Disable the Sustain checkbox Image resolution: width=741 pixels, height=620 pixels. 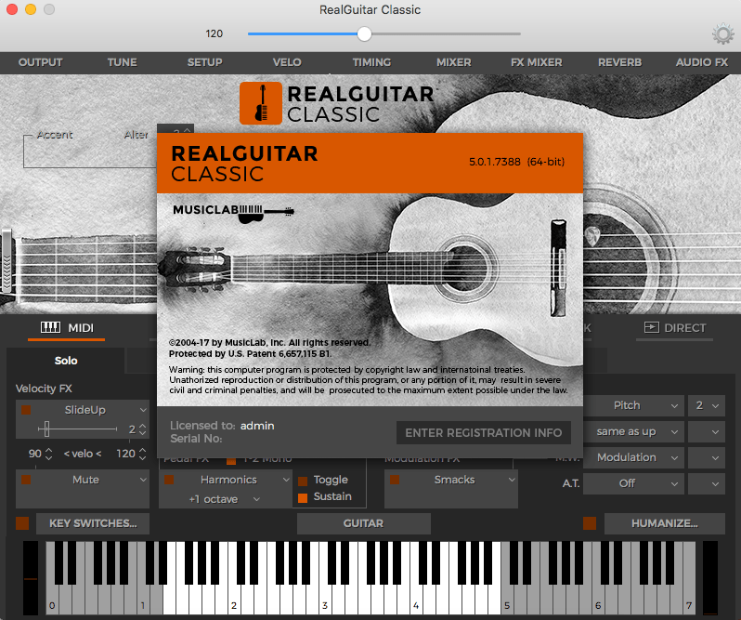point(303,497)
